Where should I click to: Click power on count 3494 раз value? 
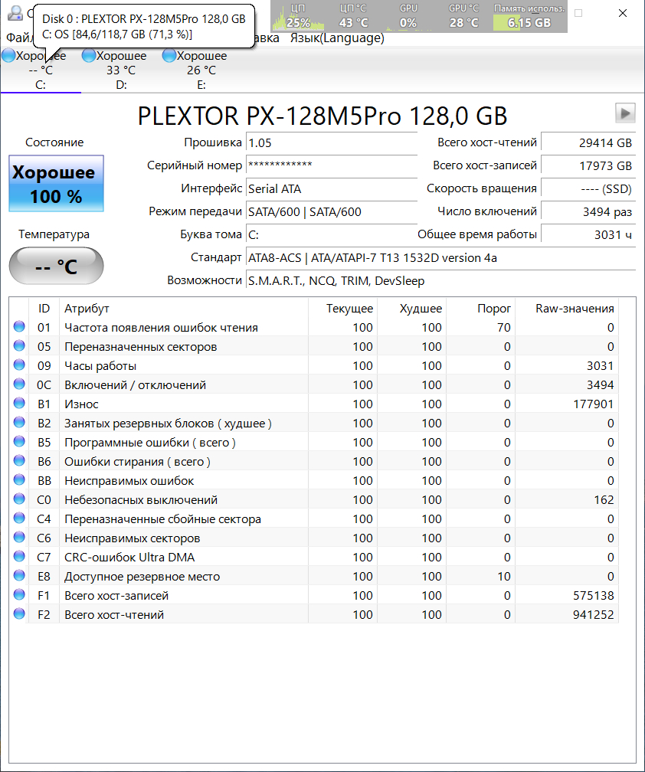[x=588, y=211]
